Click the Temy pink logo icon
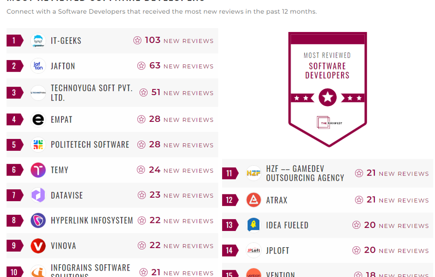 pyautogui.click(x=38, y=170)
